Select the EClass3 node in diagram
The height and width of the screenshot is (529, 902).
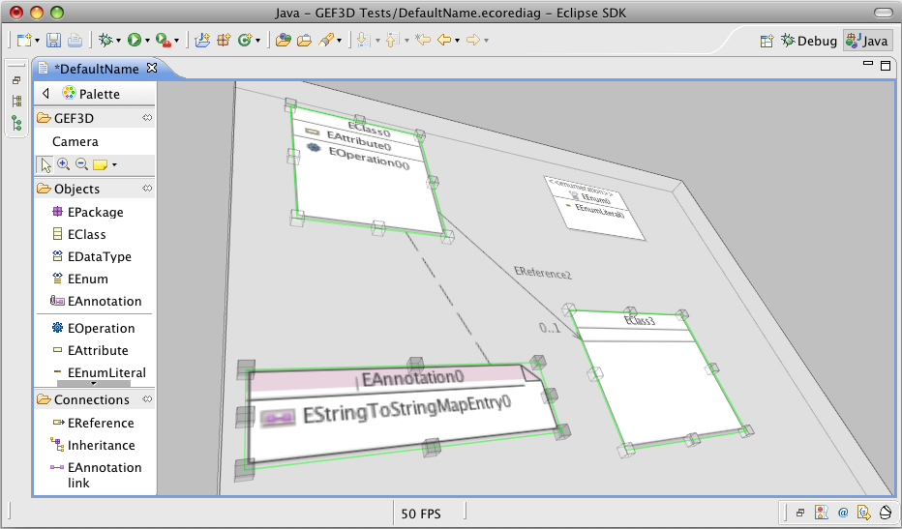656,379
